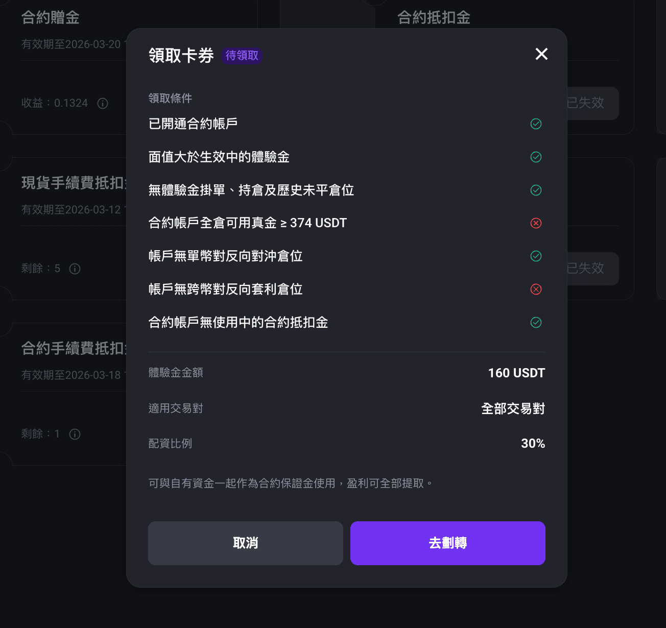Click check icon beside 無體驗金掛單、持倉及歷史未平倉位
666x628 pixels.
[x=536, y=190]
